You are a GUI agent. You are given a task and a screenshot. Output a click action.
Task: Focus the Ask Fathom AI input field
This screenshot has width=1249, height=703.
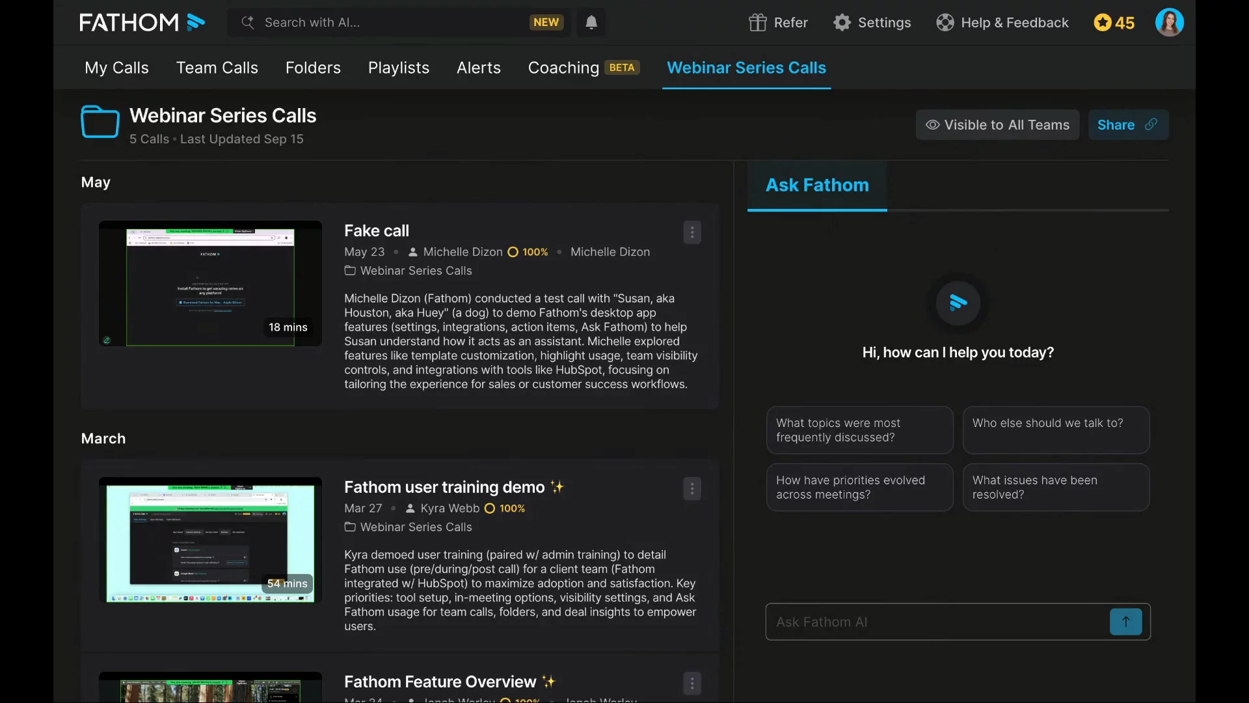(x=937, y=622)
